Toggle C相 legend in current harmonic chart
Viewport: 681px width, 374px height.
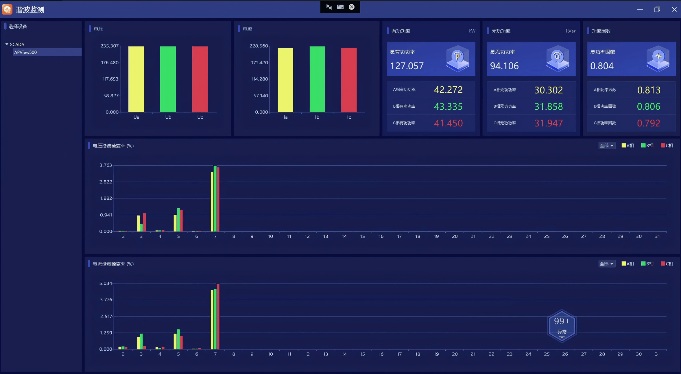point(667,263)
